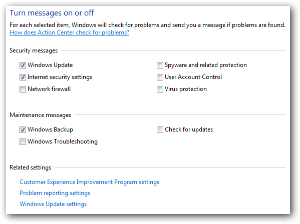Turn off the Windows Backup checkbox
Screen dimensions: 300x224
coord(23,130)
